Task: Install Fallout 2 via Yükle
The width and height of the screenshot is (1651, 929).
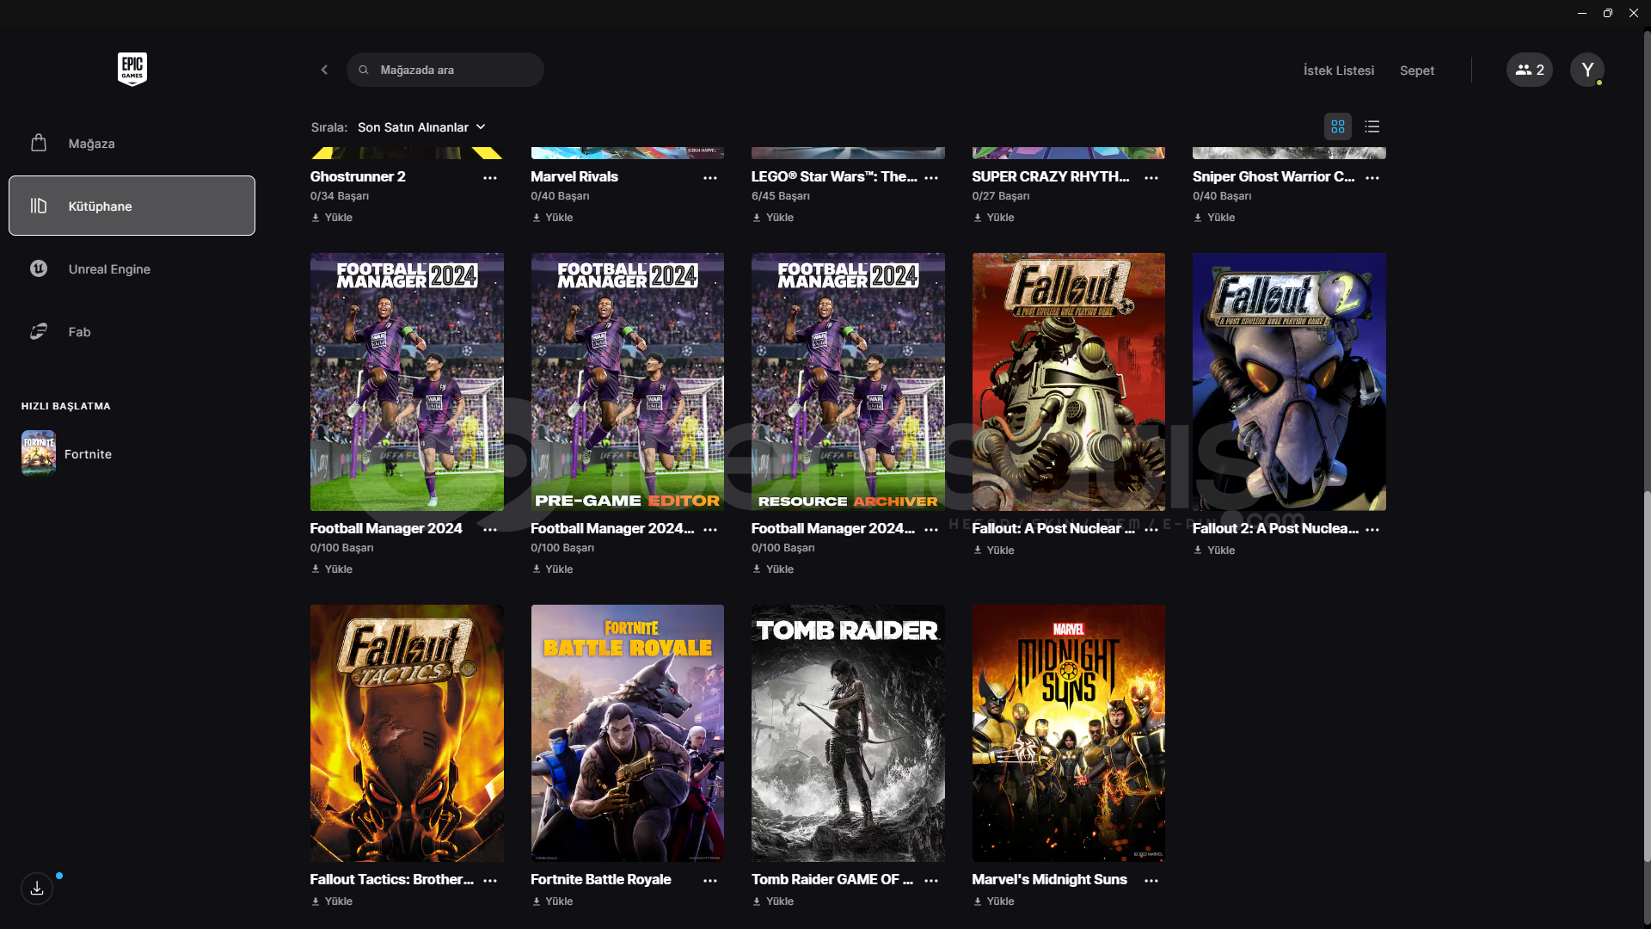Action: 1214,551
